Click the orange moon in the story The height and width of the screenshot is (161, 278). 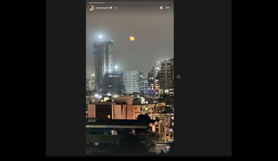pyautogui.click(x=132, y=38)
